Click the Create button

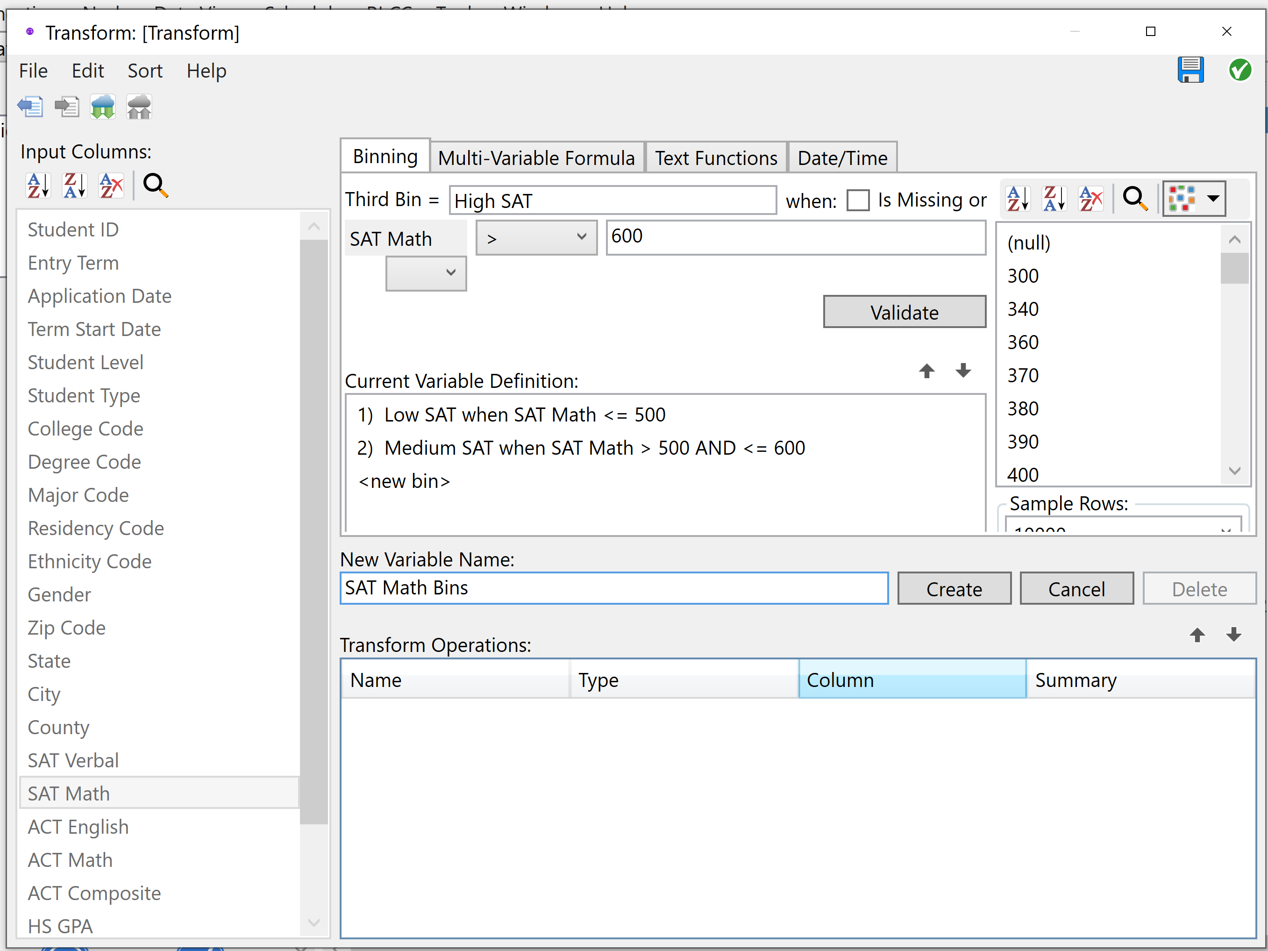955,589
